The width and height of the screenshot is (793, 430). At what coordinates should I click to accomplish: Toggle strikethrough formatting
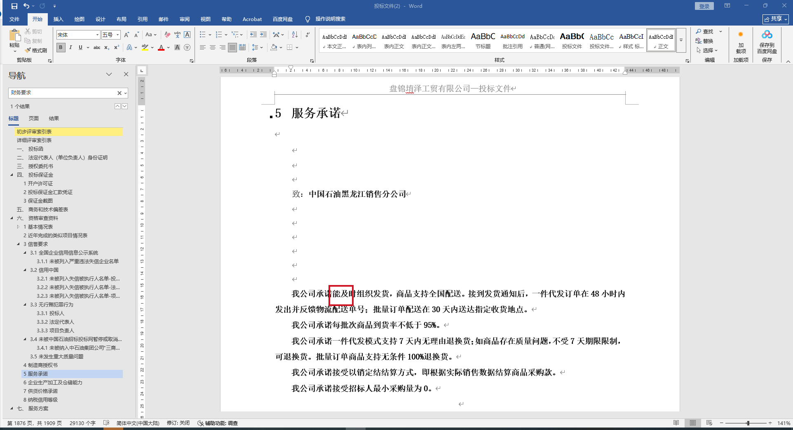97,47
